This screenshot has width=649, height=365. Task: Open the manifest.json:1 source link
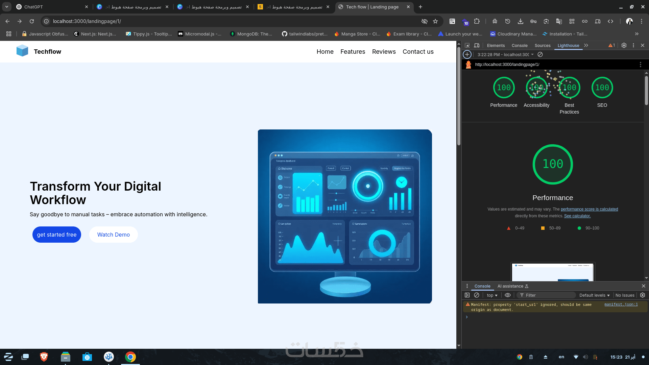click(x=621, y=305)
